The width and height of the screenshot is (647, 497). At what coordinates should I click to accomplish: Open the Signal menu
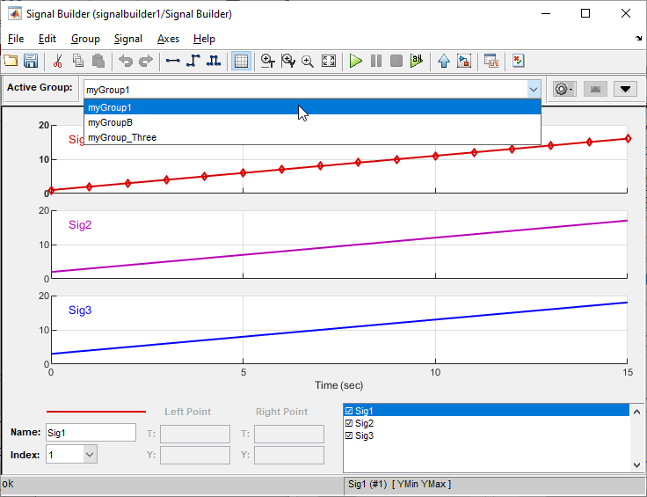click(x=128, y=39)
